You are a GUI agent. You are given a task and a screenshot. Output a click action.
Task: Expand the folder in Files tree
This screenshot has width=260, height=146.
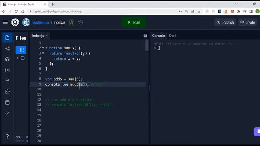coord(17,58)
